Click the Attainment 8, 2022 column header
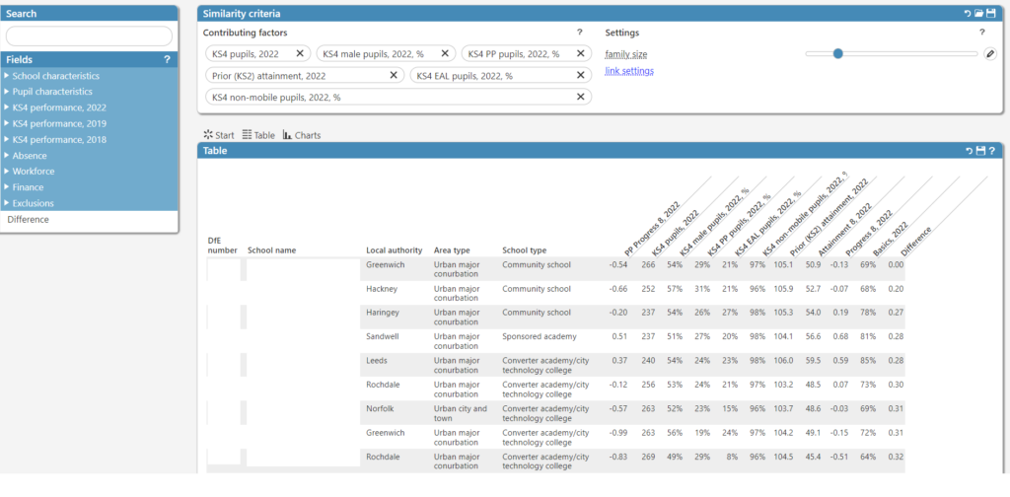This screenshot has height=497, width=1010. [844, 229]
